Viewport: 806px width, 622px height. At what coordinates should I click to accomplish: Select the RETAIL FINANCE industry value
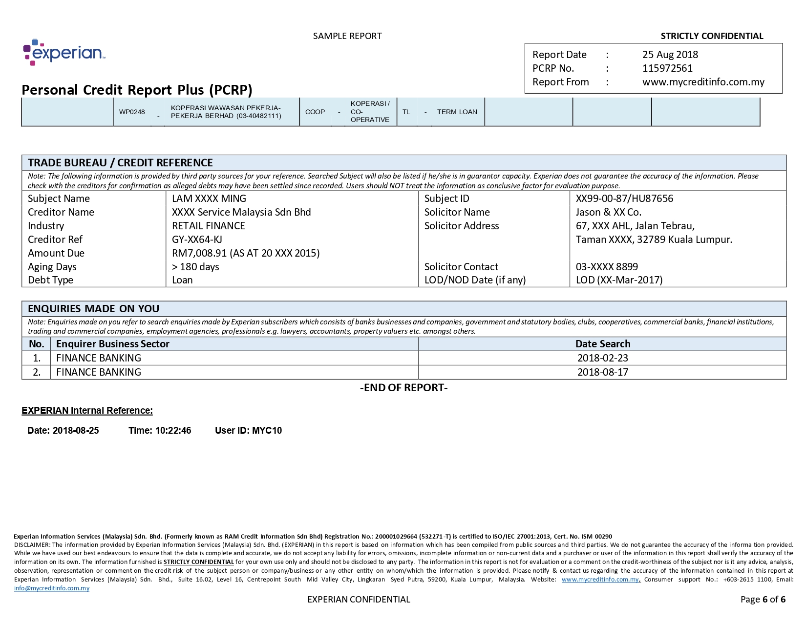[209, 226]
